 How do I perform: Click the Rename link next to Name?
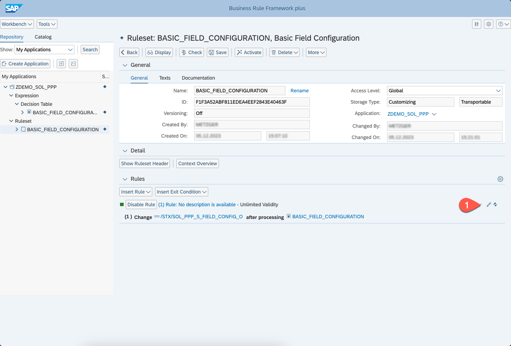[x=299, y=91]
